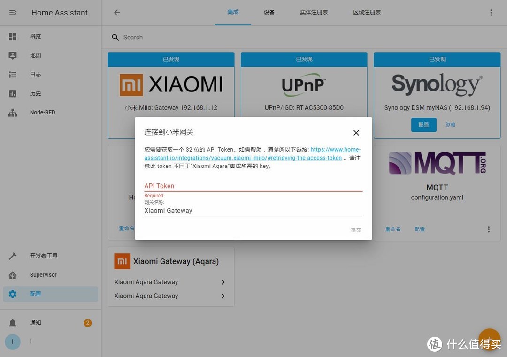Switch to the 集成 tab

pyautogui.click(x=233, y=12)
